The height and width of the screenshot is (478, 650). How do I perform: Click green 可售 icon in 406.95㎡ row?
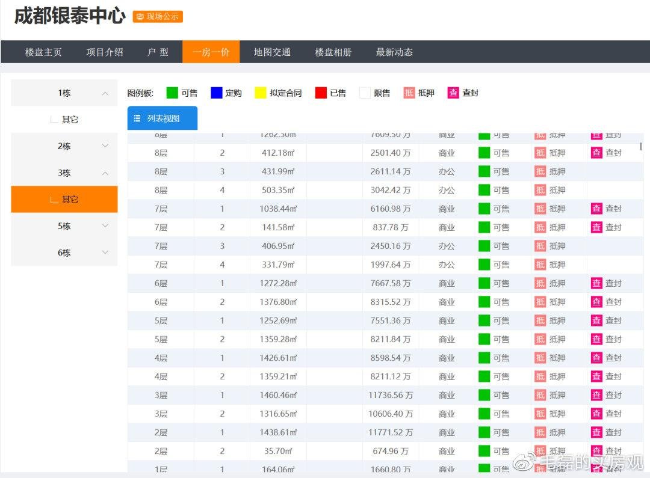click(x=484, y=246)
